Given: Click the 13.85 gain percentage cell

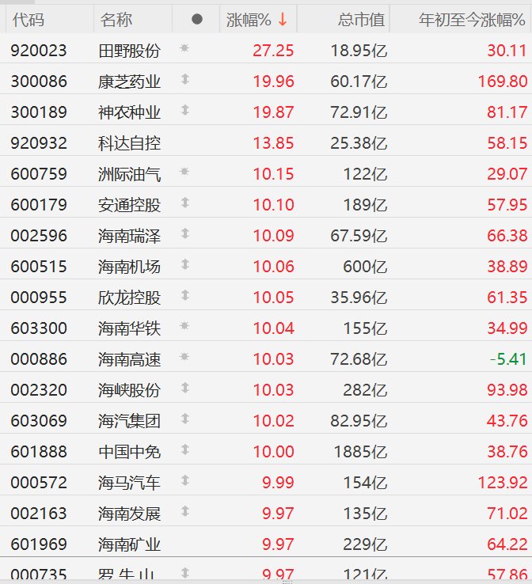Looking at the screenshot, I should point(273,143).
